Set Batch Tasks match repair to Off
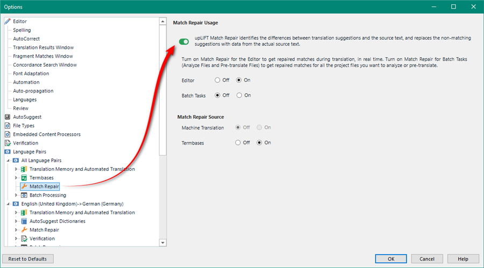 217,95
